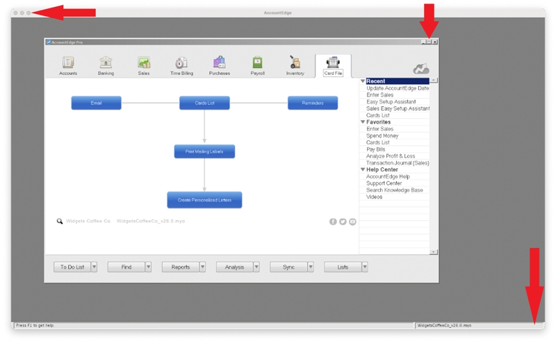Click the Lists button
The width and height of the screenshot is (556, 343).
[x=343, y=267]
